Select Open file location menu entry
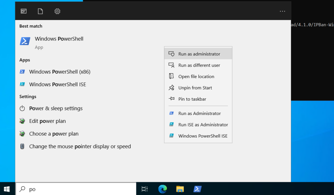The image size is (334, 195). [198, 76]
